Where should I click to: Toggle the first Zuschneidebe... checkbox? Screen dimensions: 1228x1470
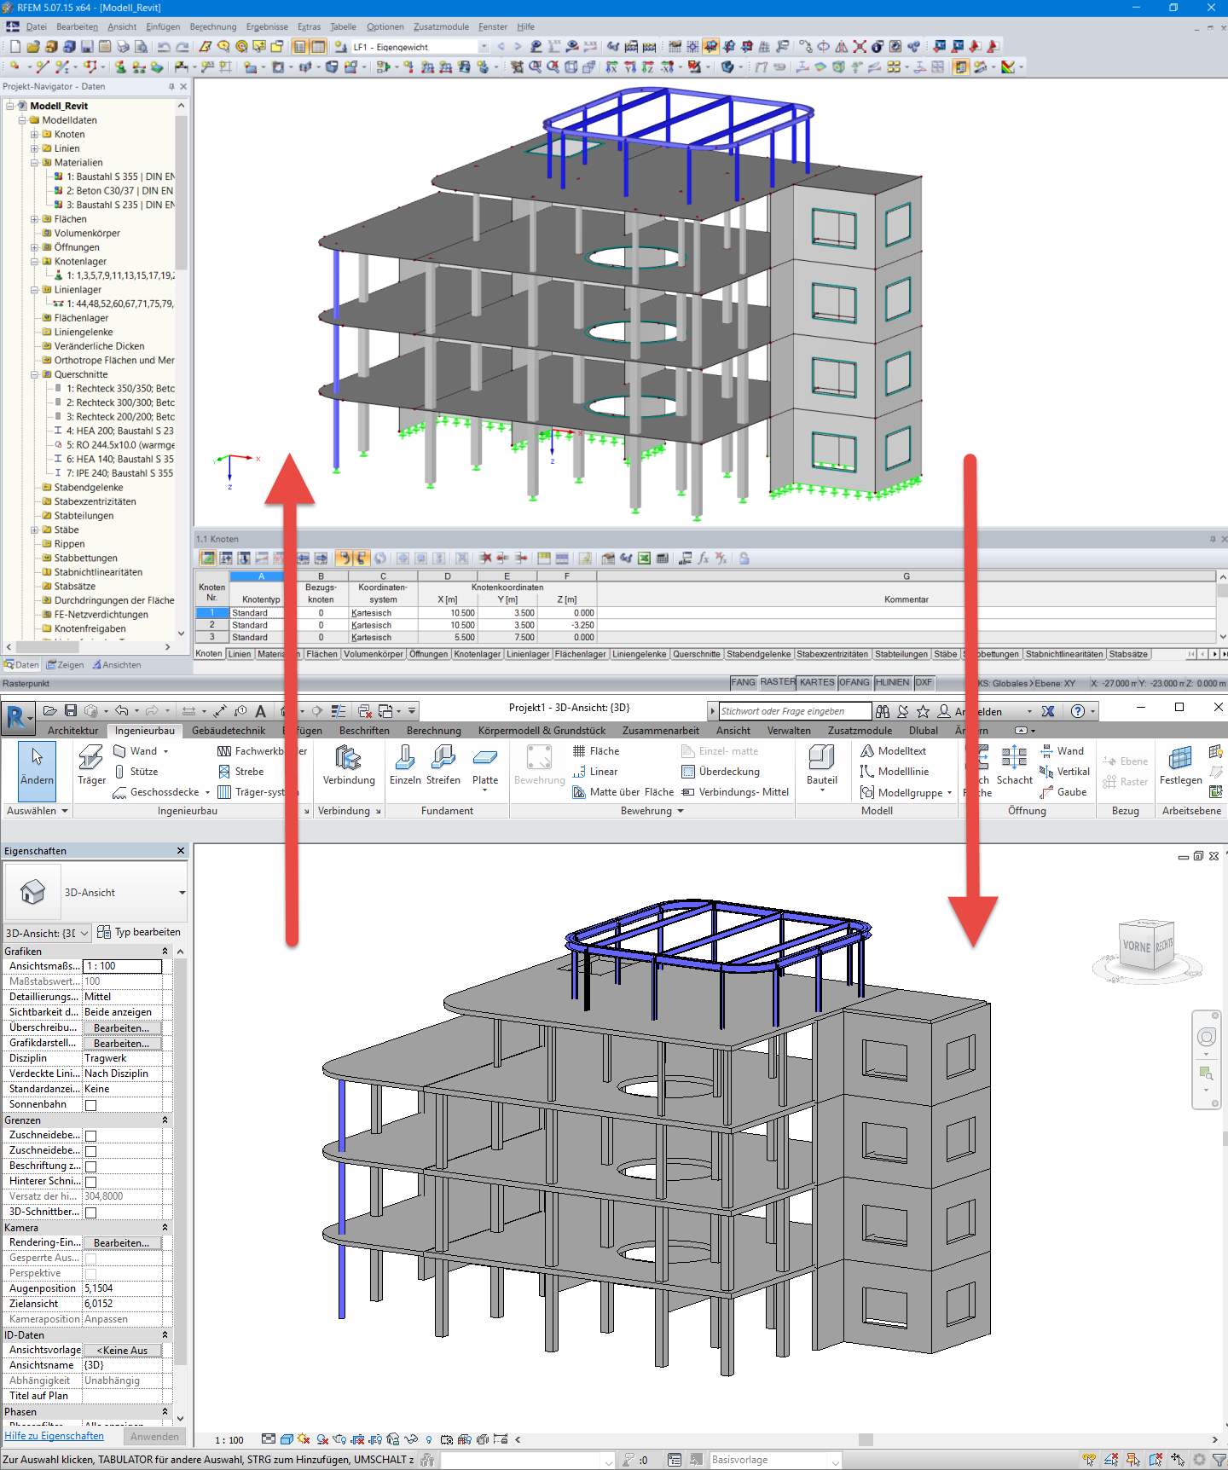coord(90,1136)
